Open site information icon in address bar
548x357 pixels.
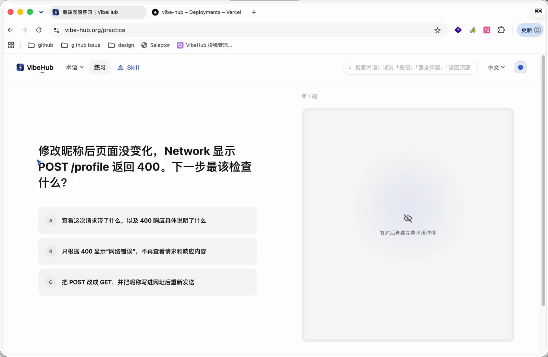[57, 30]
